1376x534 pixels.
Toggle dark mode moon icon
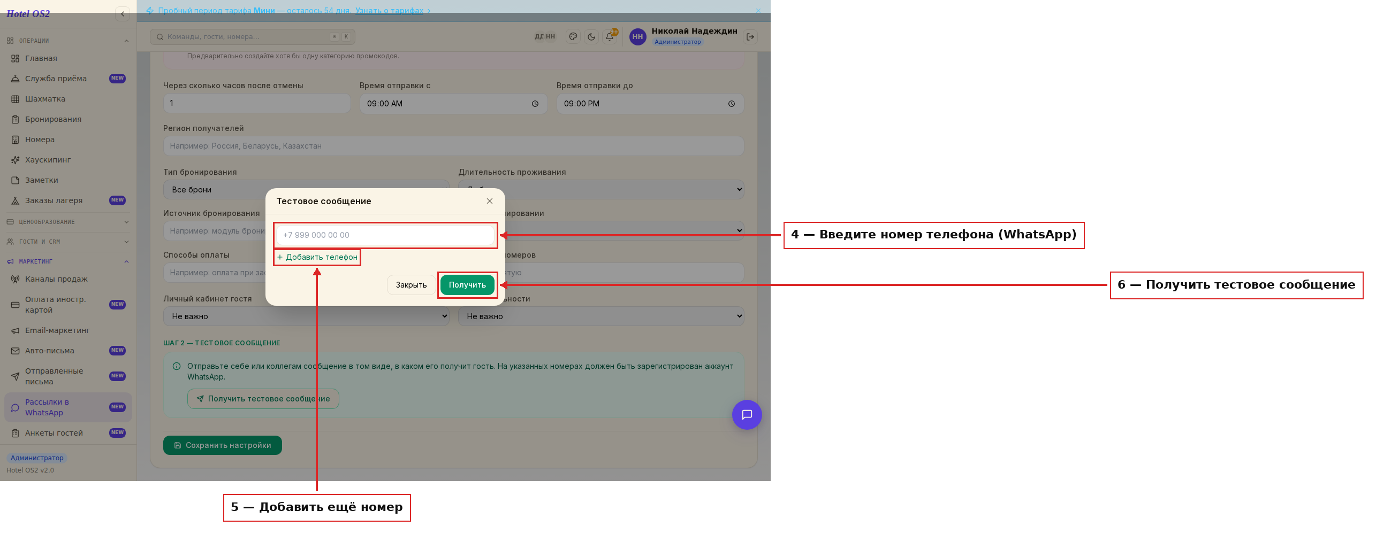pyautogui.click(x=591, y=37)
